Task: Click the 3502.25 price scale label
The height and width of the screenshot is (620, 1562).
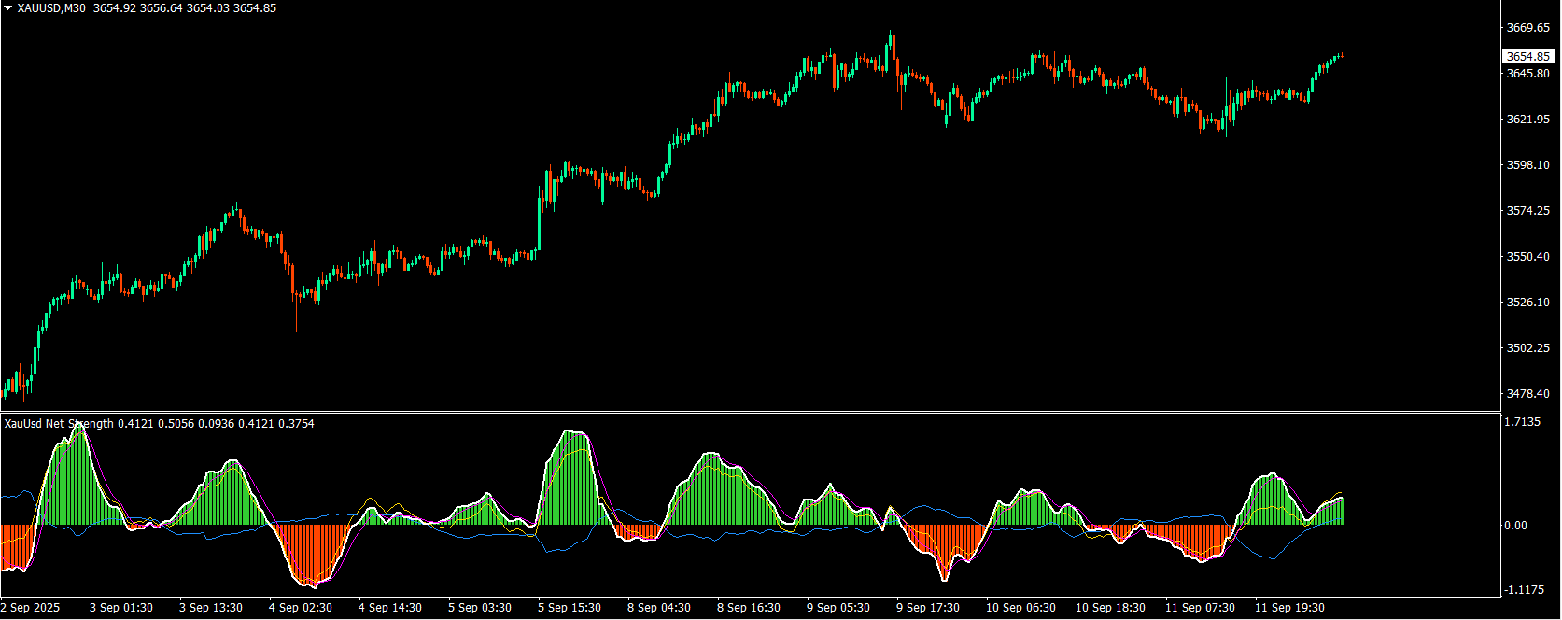Action: (1528, 348)
